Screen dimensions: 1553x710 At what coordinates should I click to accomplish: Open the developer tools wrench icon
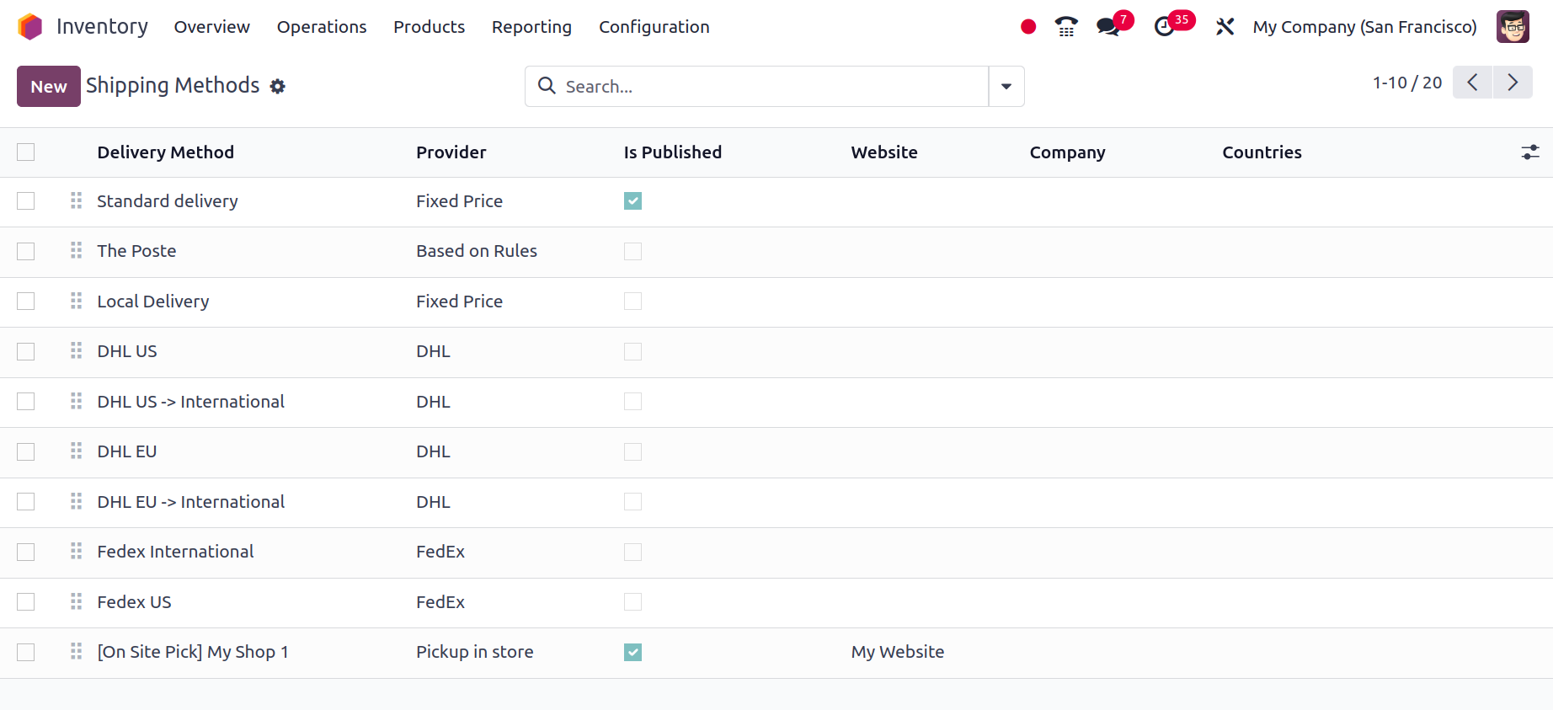click(1225, 27)
